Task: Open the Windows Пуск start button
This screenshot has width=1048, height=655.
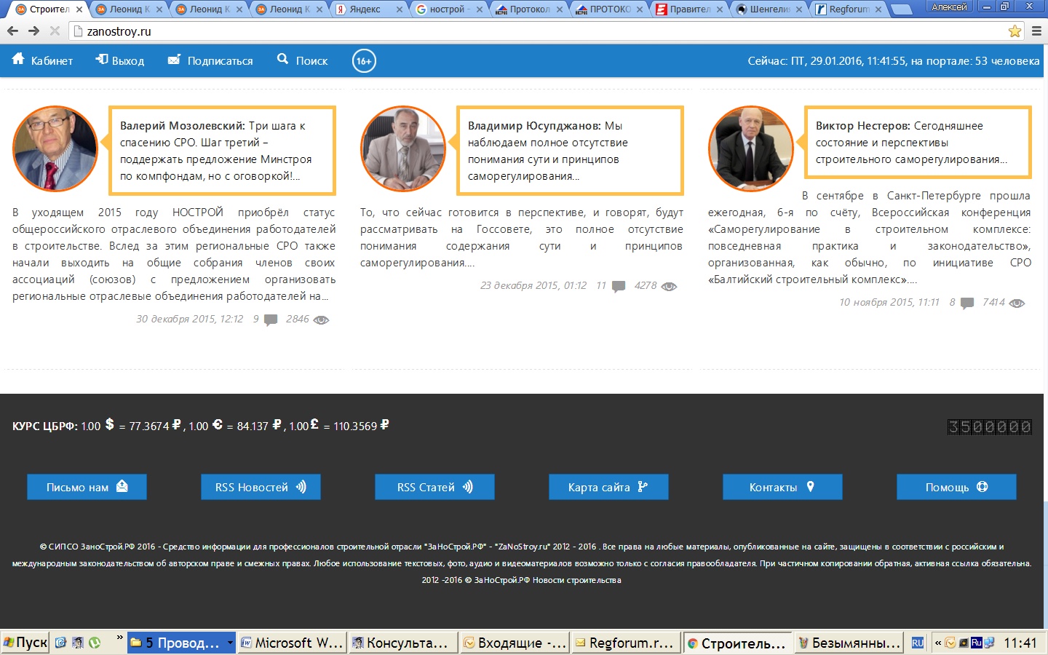Action: [x=25, y=643]
